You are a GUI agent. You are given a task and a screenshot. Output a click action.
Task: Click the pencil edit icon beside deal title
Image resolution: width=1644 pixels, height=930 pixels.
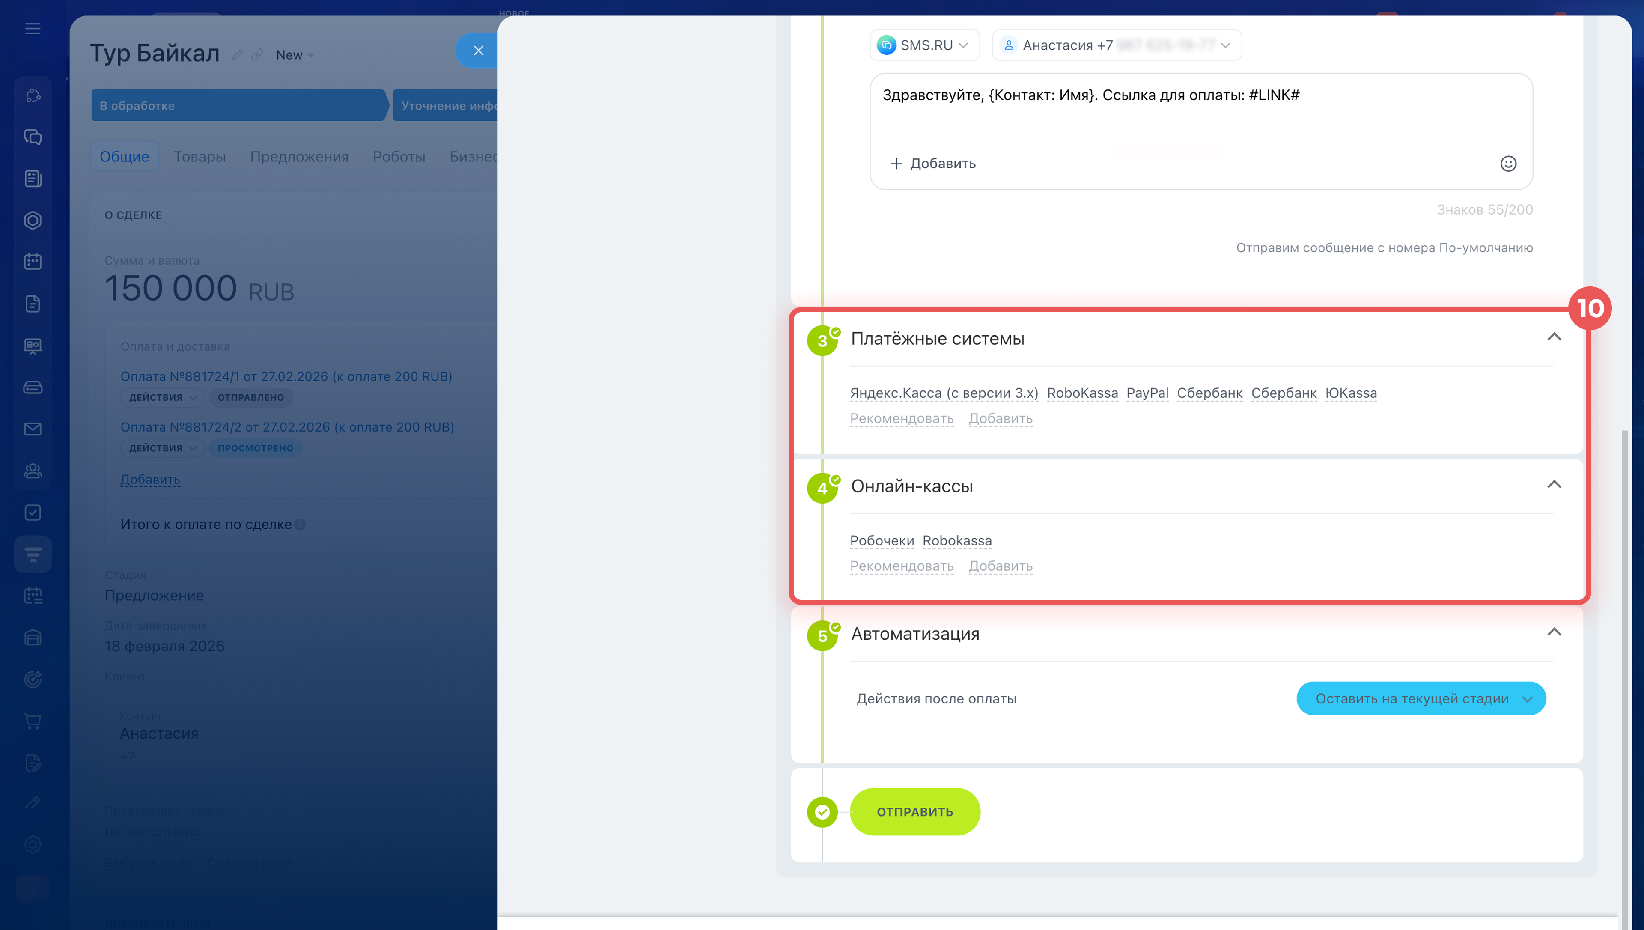pos(237,55)
